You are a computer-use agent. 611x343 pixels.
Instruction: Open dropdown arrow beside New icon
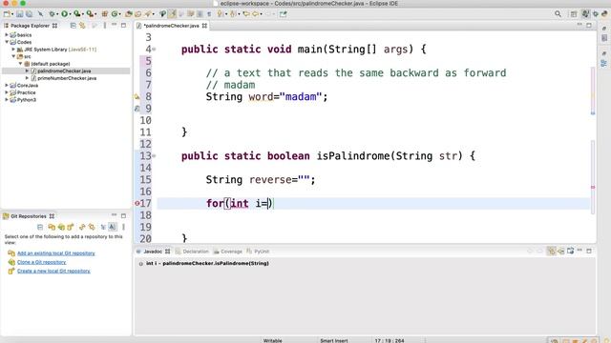tap(12, 14)
